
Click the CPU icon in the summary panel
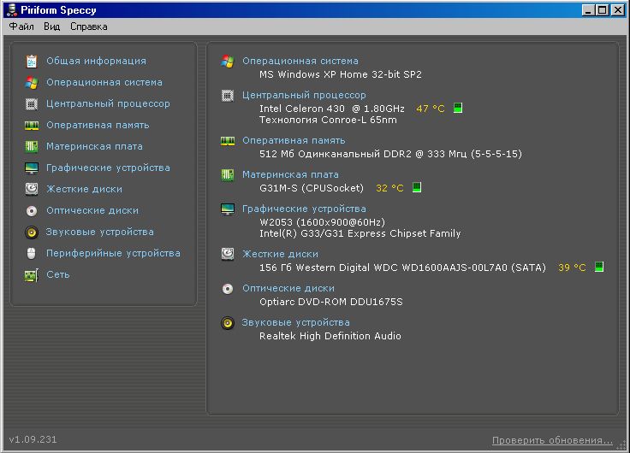(x=228, y=96)
